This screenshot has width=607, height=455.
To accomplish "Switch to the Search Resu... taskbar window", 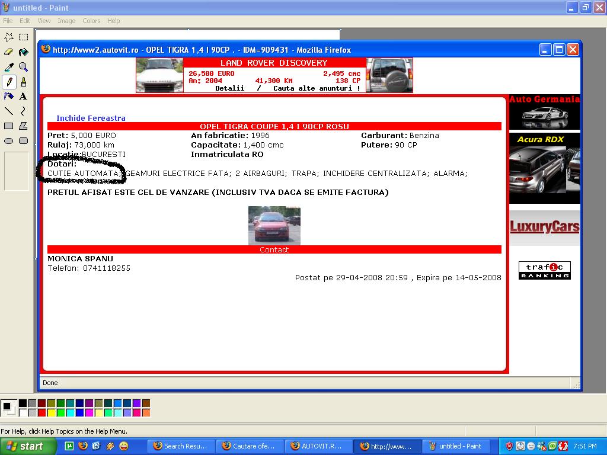I will (x=181, y=446).
